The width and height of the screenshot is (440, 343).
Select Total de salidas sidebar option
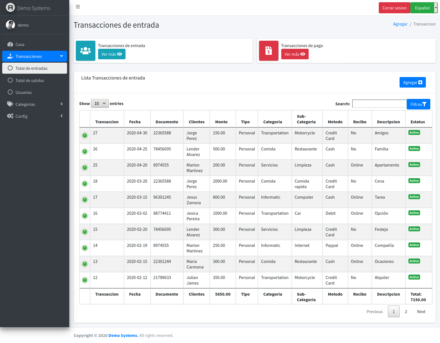pyautogui.click(x=30, y=81)
